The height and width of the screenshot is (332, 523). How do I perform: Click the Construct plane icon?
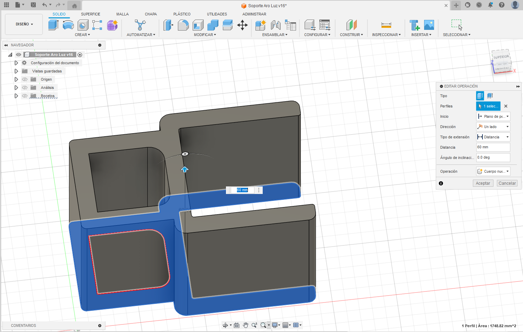click(x=351, y=25)
